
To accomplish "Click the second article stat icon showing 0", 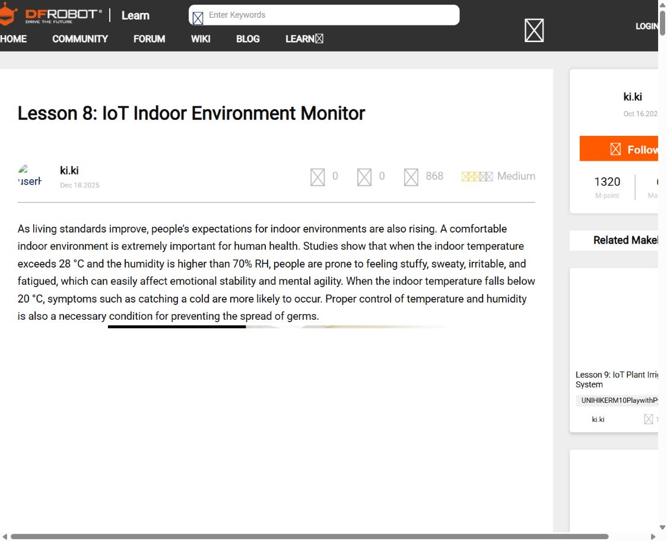I will pyautogui.click(x=364, y=177).
